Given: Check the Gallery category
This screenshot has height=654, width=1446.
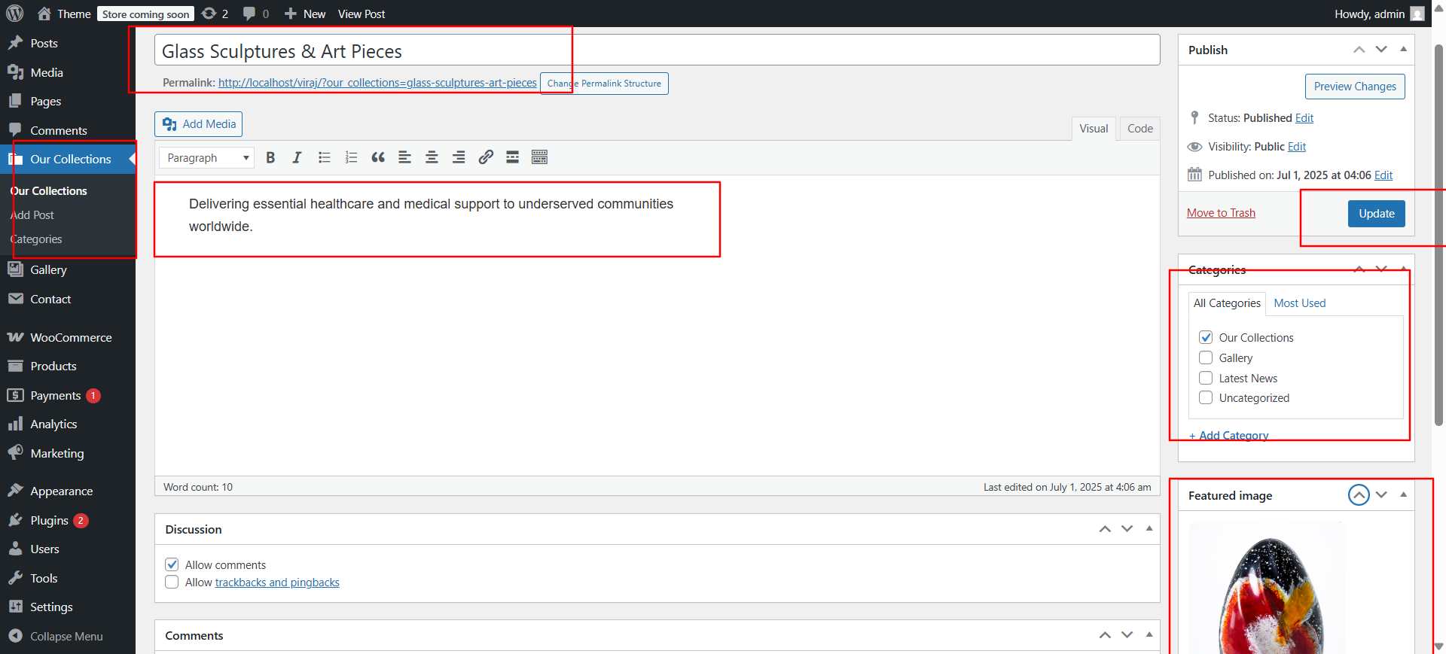Looking at the screenshot, I should [1206, 357].
